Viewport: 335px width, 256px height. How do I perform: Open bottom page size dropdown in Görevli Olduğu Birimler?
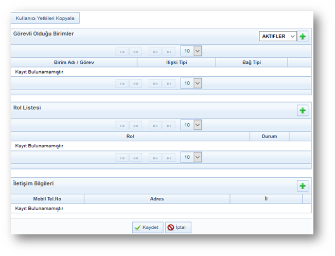(191, 83)
